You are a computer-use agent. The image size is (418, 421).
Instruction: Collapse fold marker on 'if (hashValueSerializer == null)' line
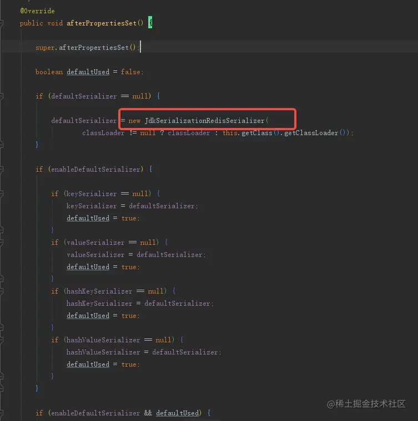pos(1,340)
